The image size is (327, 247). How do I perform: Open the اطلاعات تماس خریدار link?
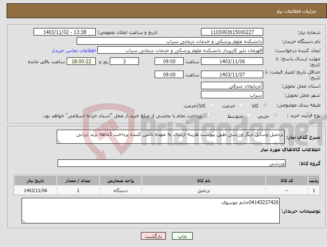(x=74, y=50)
